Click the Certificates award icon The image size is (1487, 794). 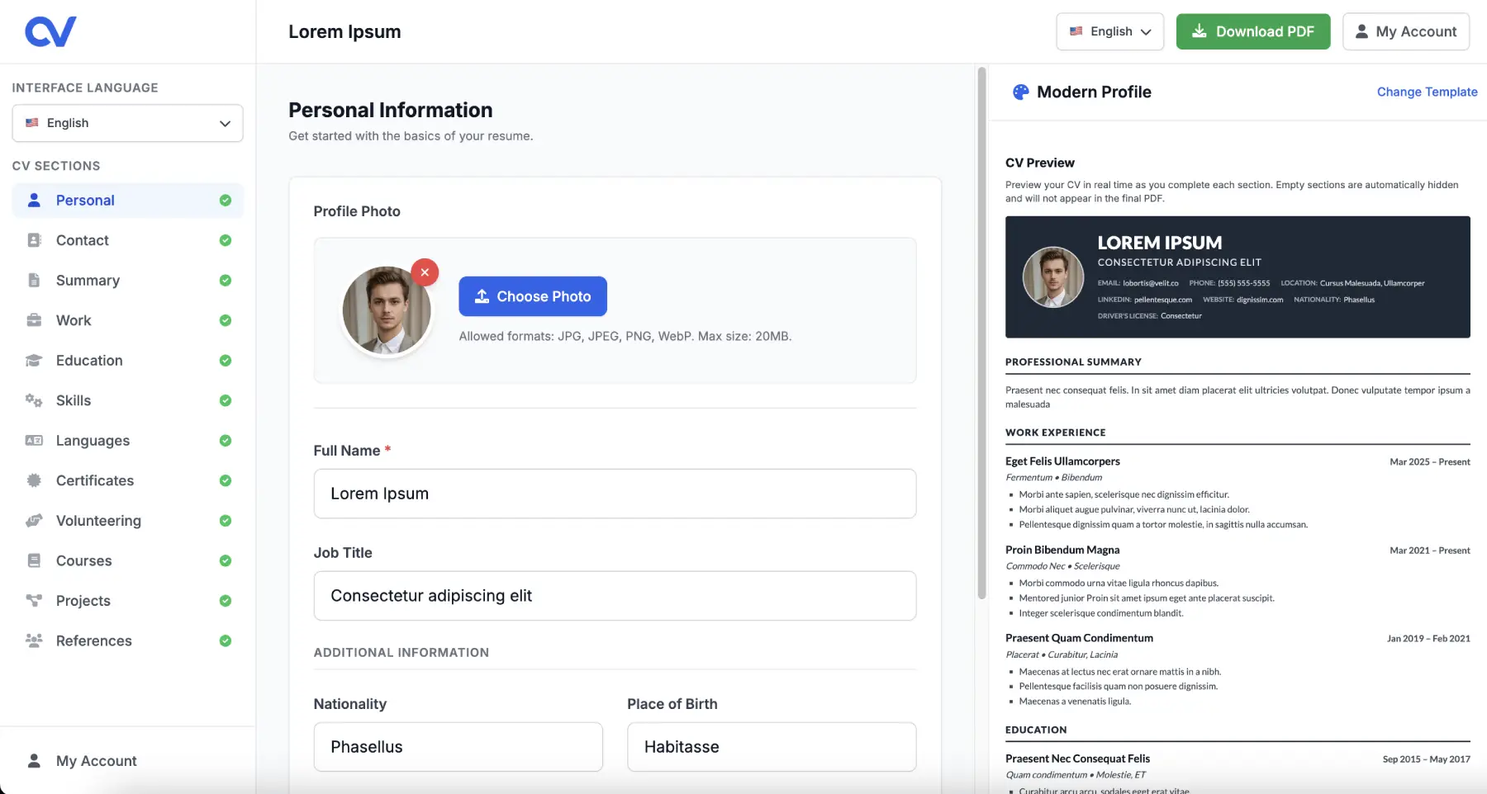[x=33, y=480]
